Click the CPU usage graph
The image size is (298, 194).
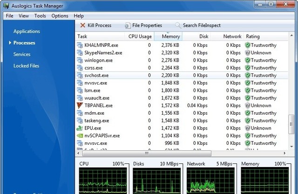(x=103, y=181)
